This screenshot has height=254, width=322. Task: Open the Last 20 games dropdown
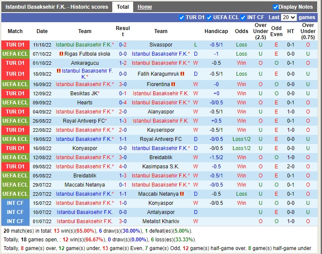(x=289, y=17)
